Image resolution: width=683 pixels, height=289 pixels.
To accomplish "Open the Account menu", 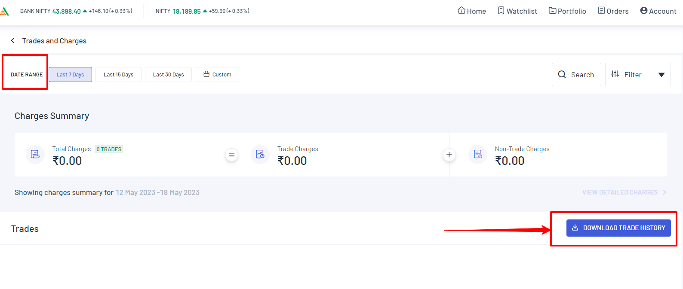I will click(x=658, y=11).
